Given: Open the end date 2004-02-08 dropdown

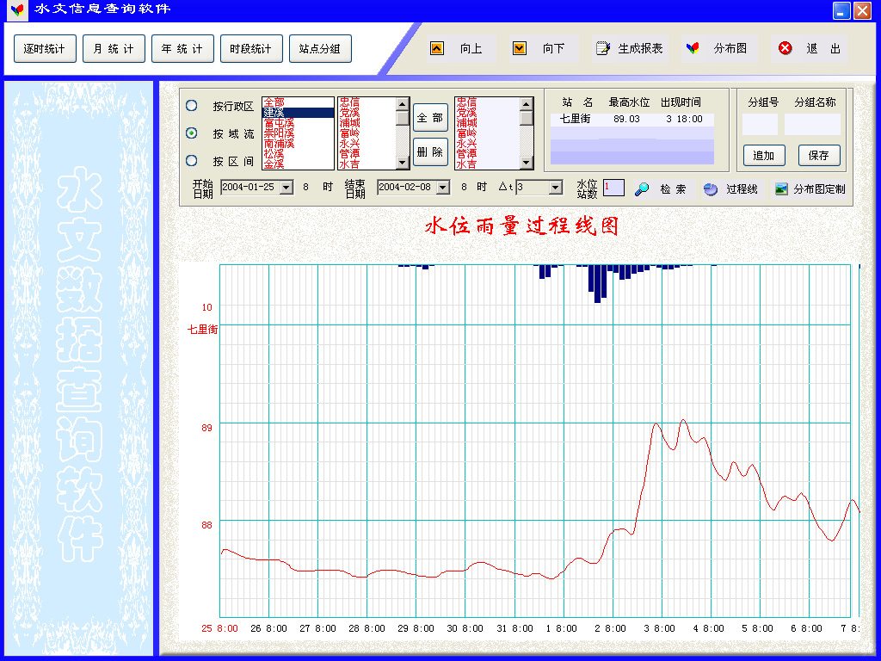Looking at the screenshot, I should 443,188.
